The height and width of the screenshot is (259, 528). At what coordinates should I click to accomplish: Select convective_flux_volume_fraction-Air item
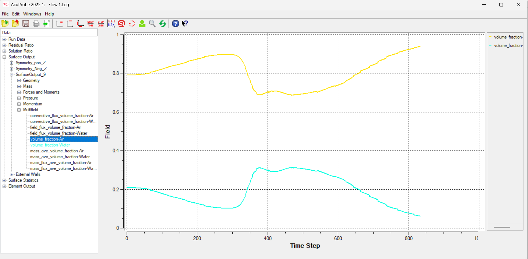pyautogui.click(x=62, y=116)
